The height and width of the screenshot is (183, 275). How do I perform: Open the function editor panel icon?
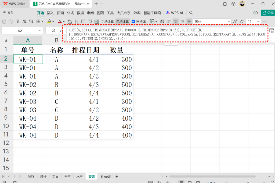click(272, 31)
